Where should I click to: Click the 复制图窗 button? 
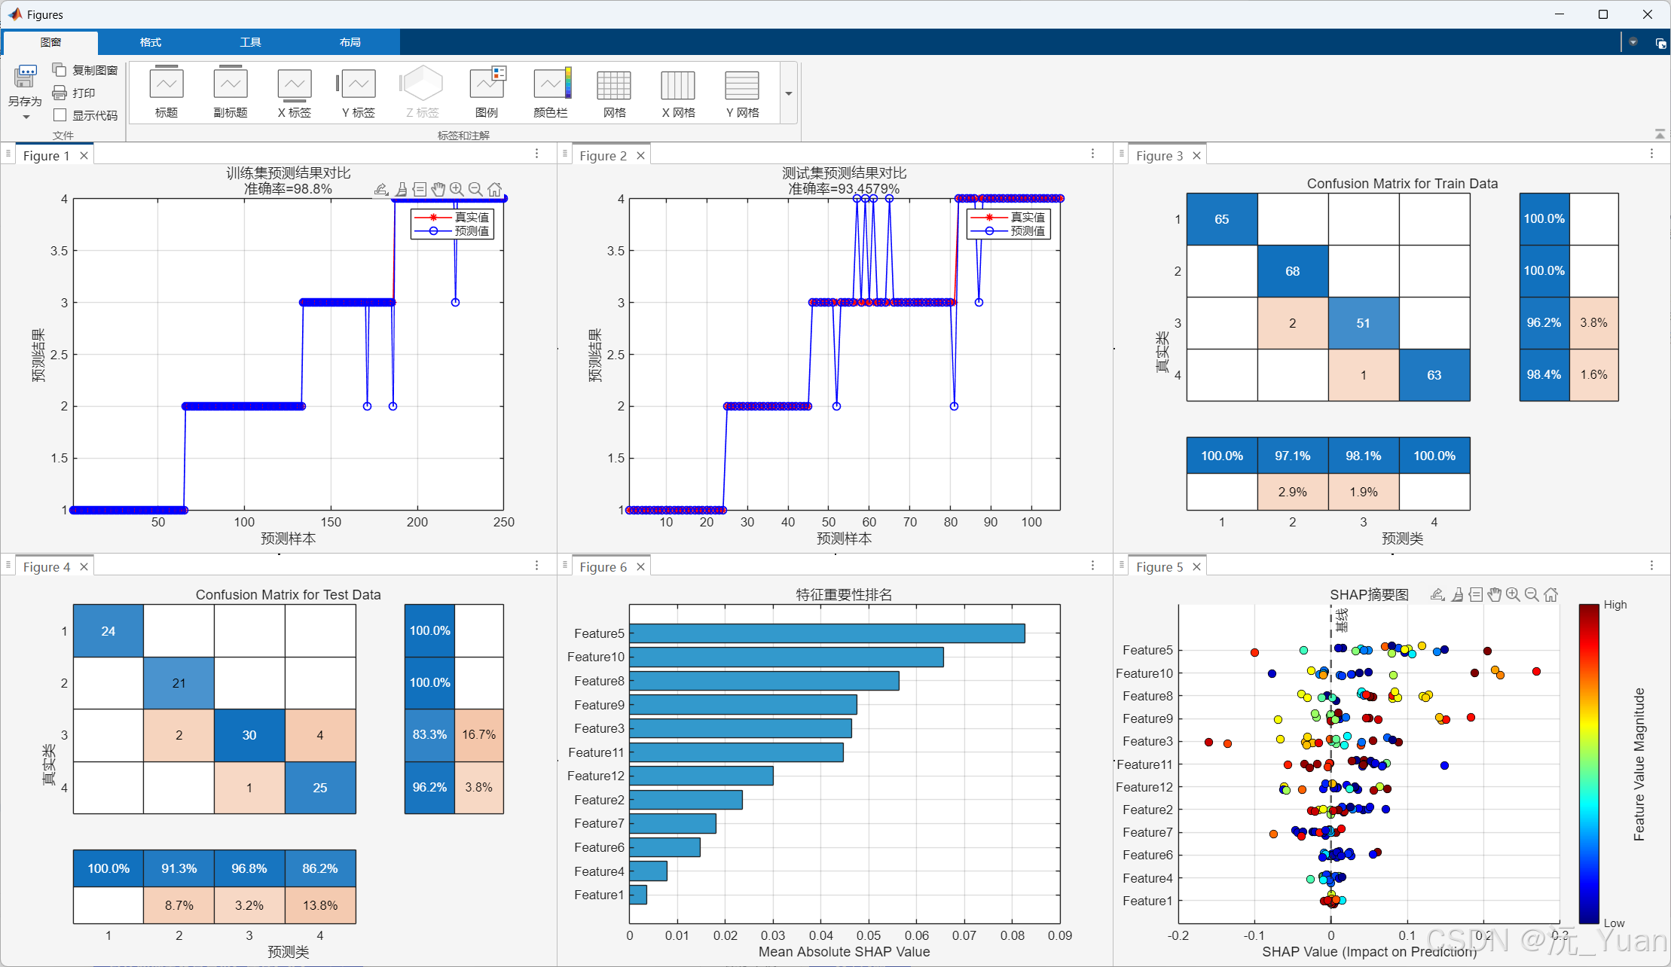(x=85, y=70)
